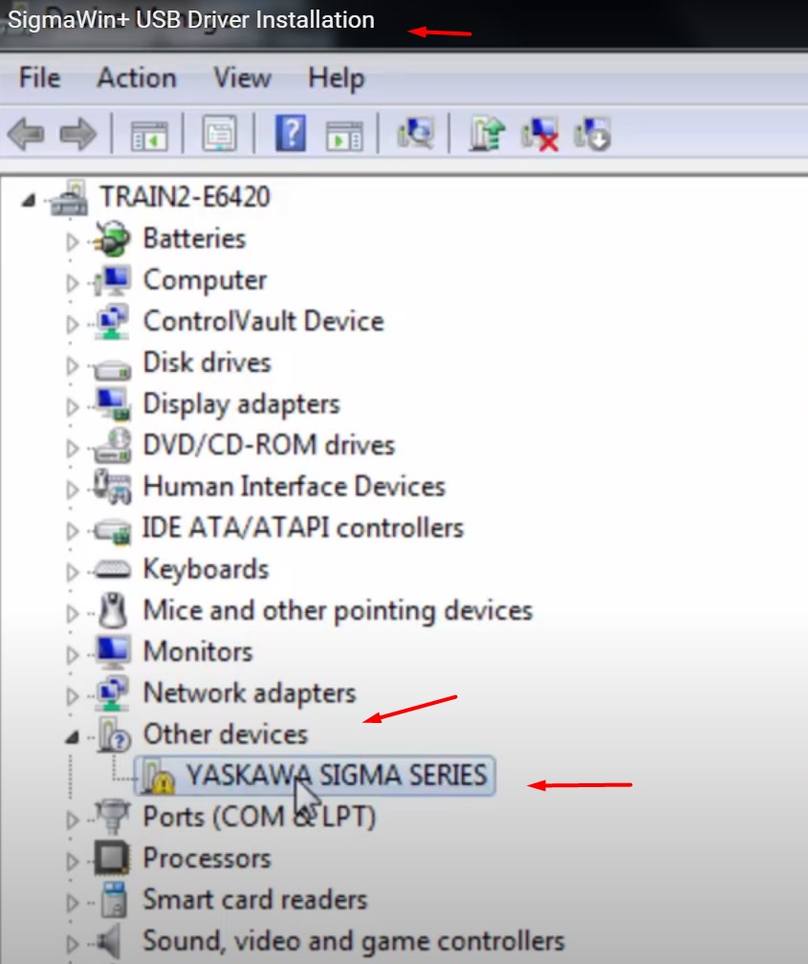
Task: Select the IDE ATA/ATAPI controllers label
Action: [x=302, y=528]
